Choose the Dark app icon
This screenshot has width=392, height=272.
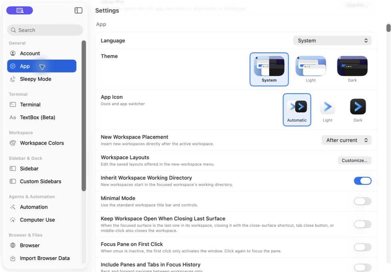click(x=358, y=110)
